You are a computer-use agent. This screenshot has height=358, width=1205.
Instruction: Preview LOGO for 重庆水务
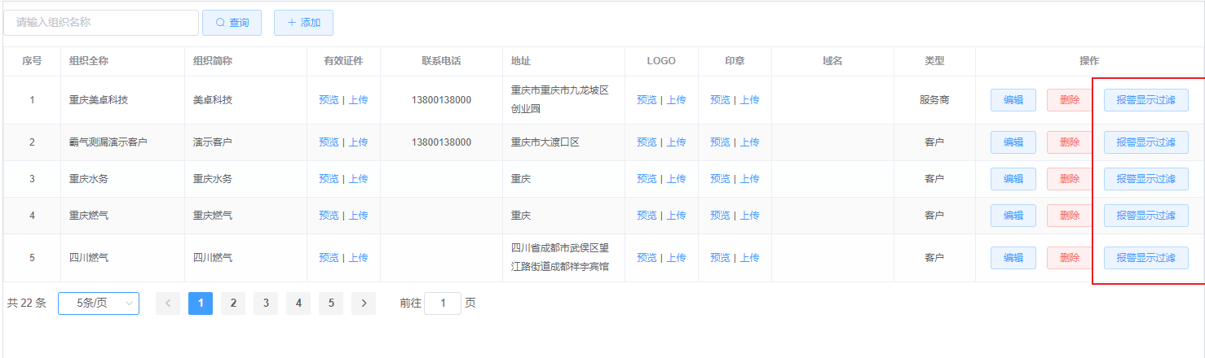click(647, 179)
